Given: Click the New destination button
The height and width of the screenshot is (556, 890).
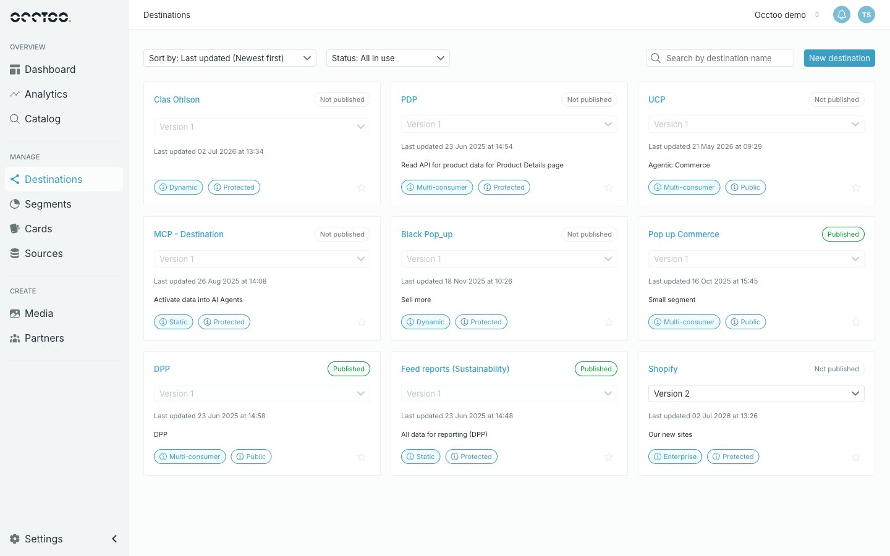Looking at the screenshot, I should click(839, 58).
